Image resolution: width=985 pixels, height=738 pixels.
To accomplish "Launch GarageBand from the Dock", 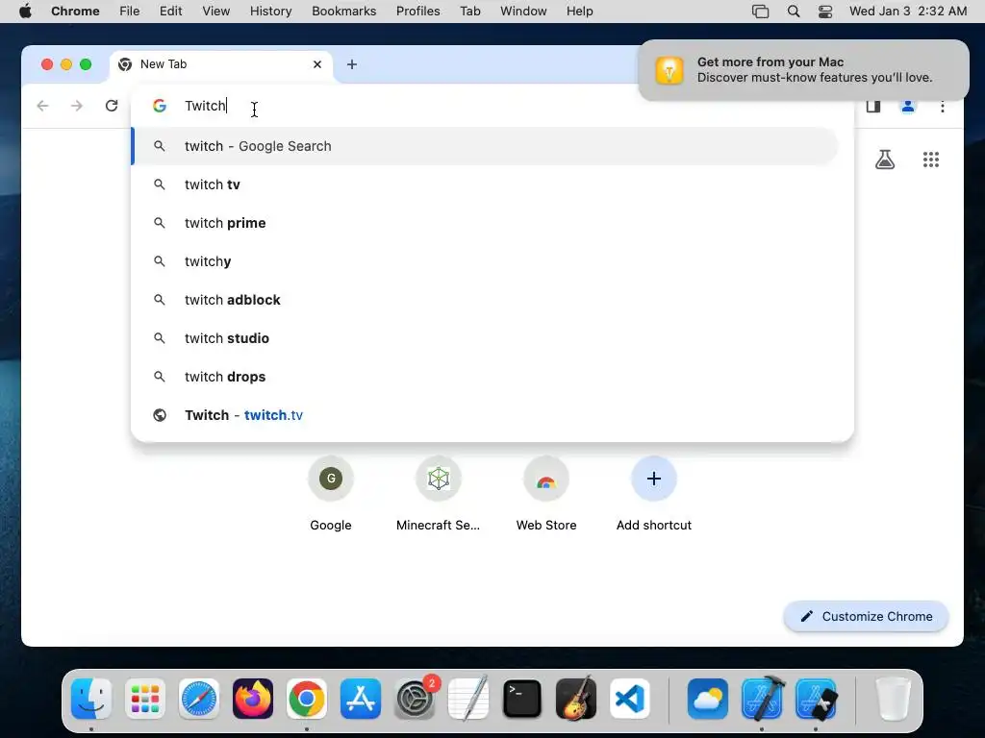I will pyautogui.click(x=576, y=699).
